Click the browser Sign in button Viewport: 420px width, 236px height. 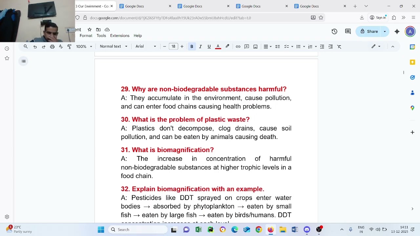[378, 18]
